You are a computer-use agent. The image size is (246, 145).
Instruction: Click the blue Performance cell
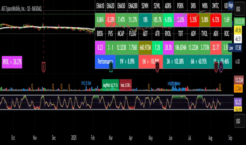(x=105, y=62)
